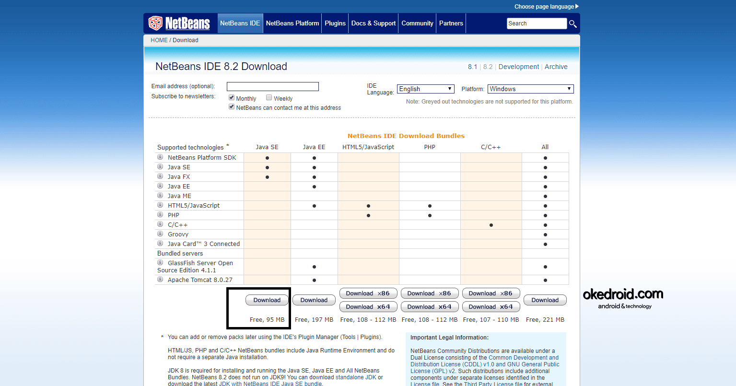Open the Docs & Support menu
This screenshot has width=736, height=386.
[x=374, y=23]
